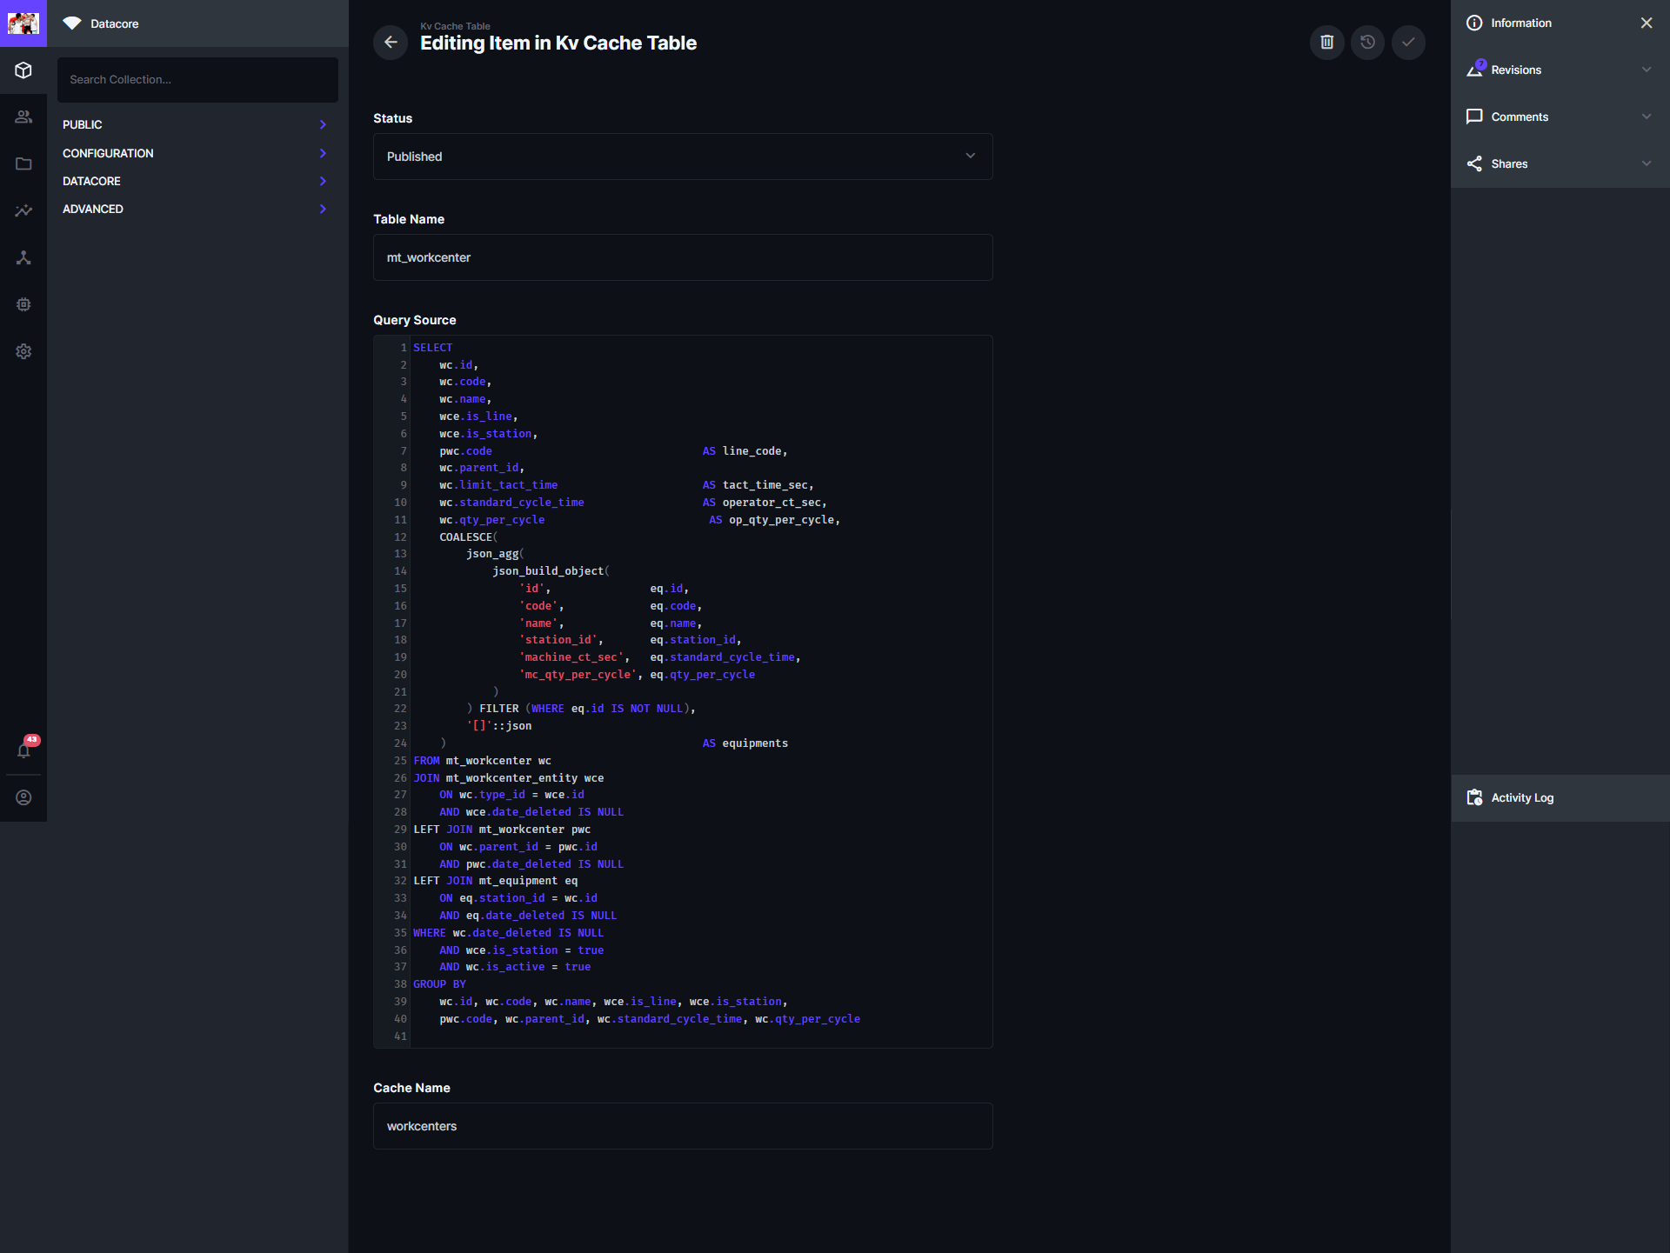Click the Datacore project title
Screen dimensions: 1670x1253
point(115,23)
